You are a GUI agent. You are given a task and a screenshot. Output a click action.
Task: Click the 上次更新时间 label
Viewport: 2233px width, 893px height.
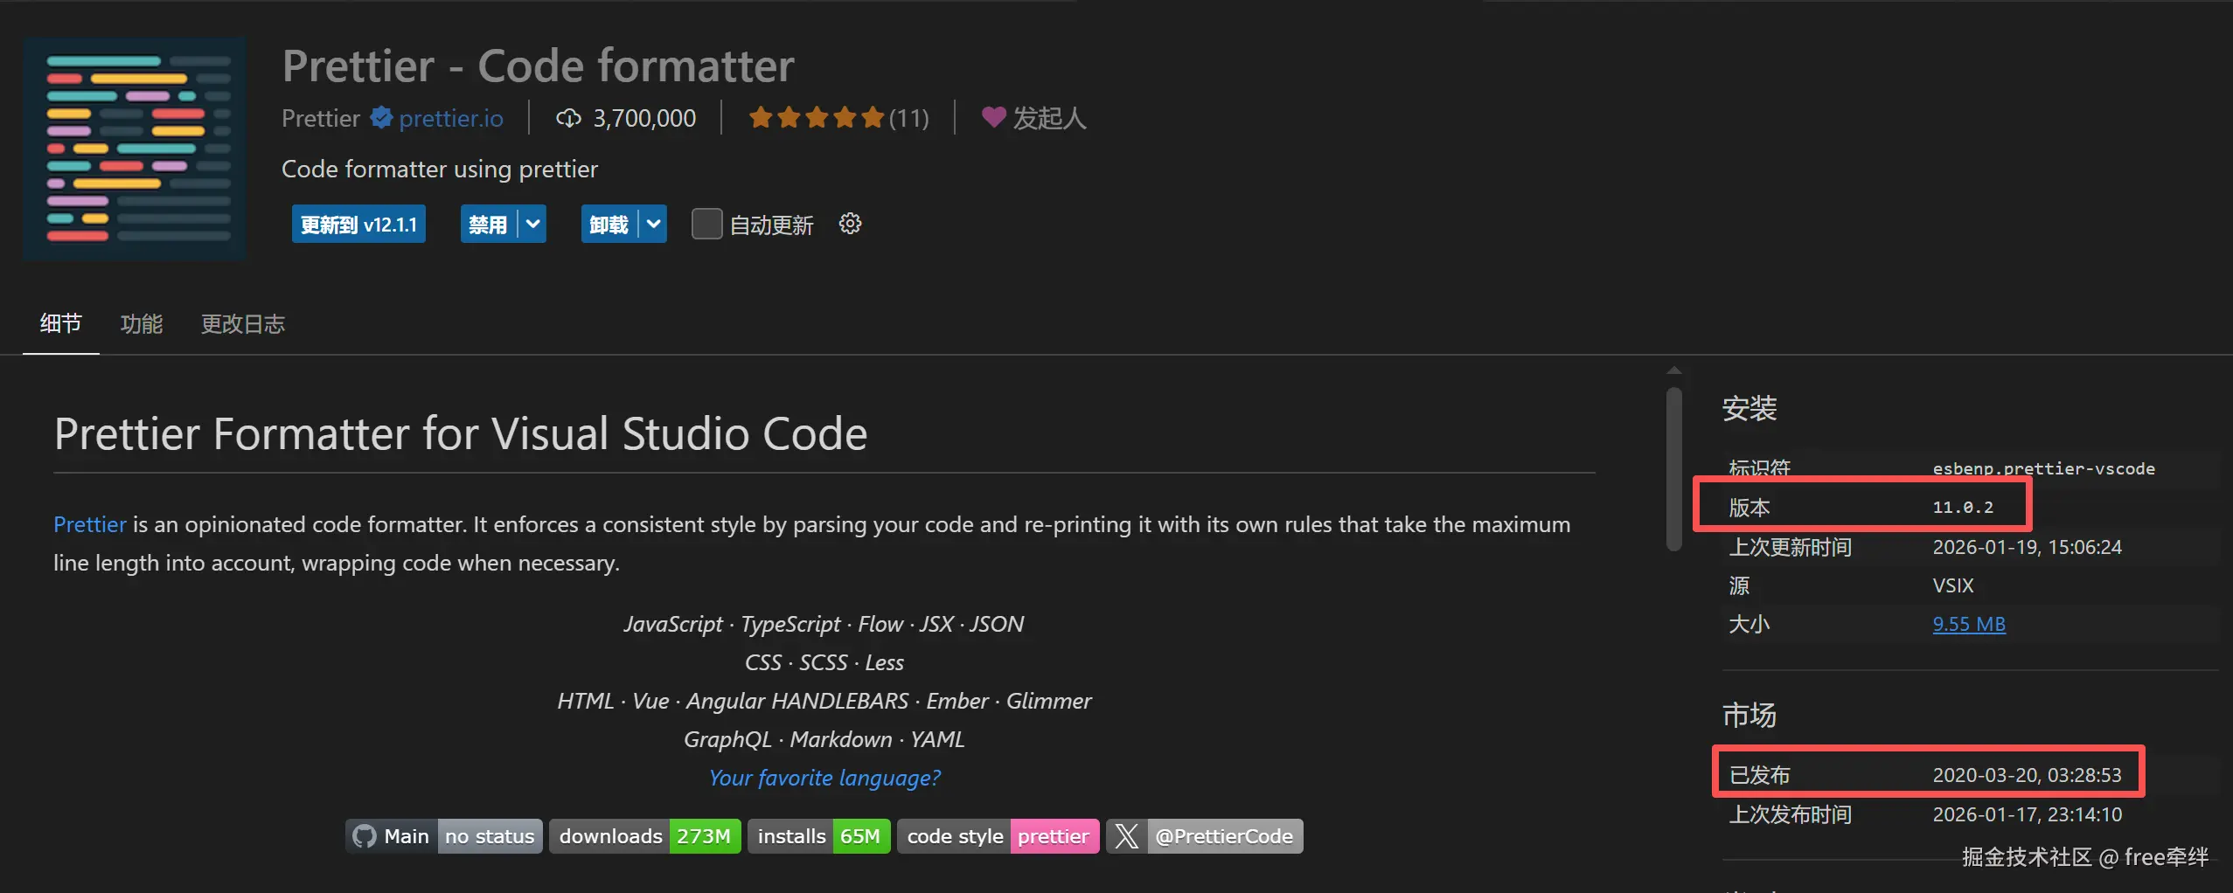(1790, 547)
